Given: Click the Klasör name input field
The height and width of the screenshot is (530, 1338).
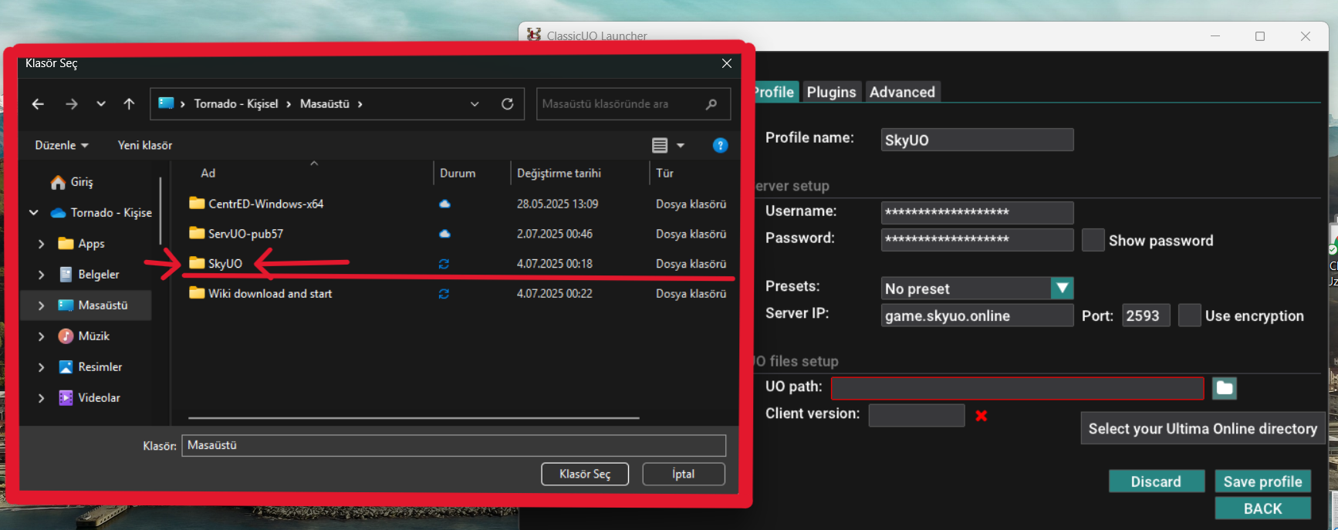Looking at the screenshot, I should [x=454, y=445].
